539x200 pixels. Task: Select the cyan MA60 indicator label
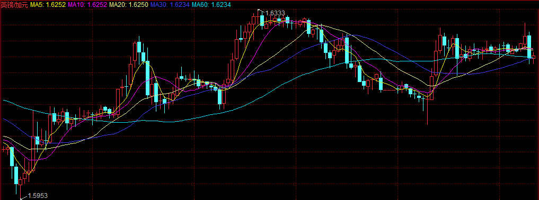click(x=211, y=4)
